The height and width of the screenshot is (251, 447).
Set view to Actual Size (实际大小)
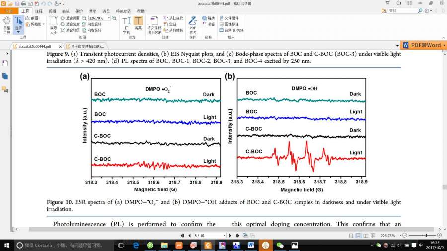coord(53,25)
